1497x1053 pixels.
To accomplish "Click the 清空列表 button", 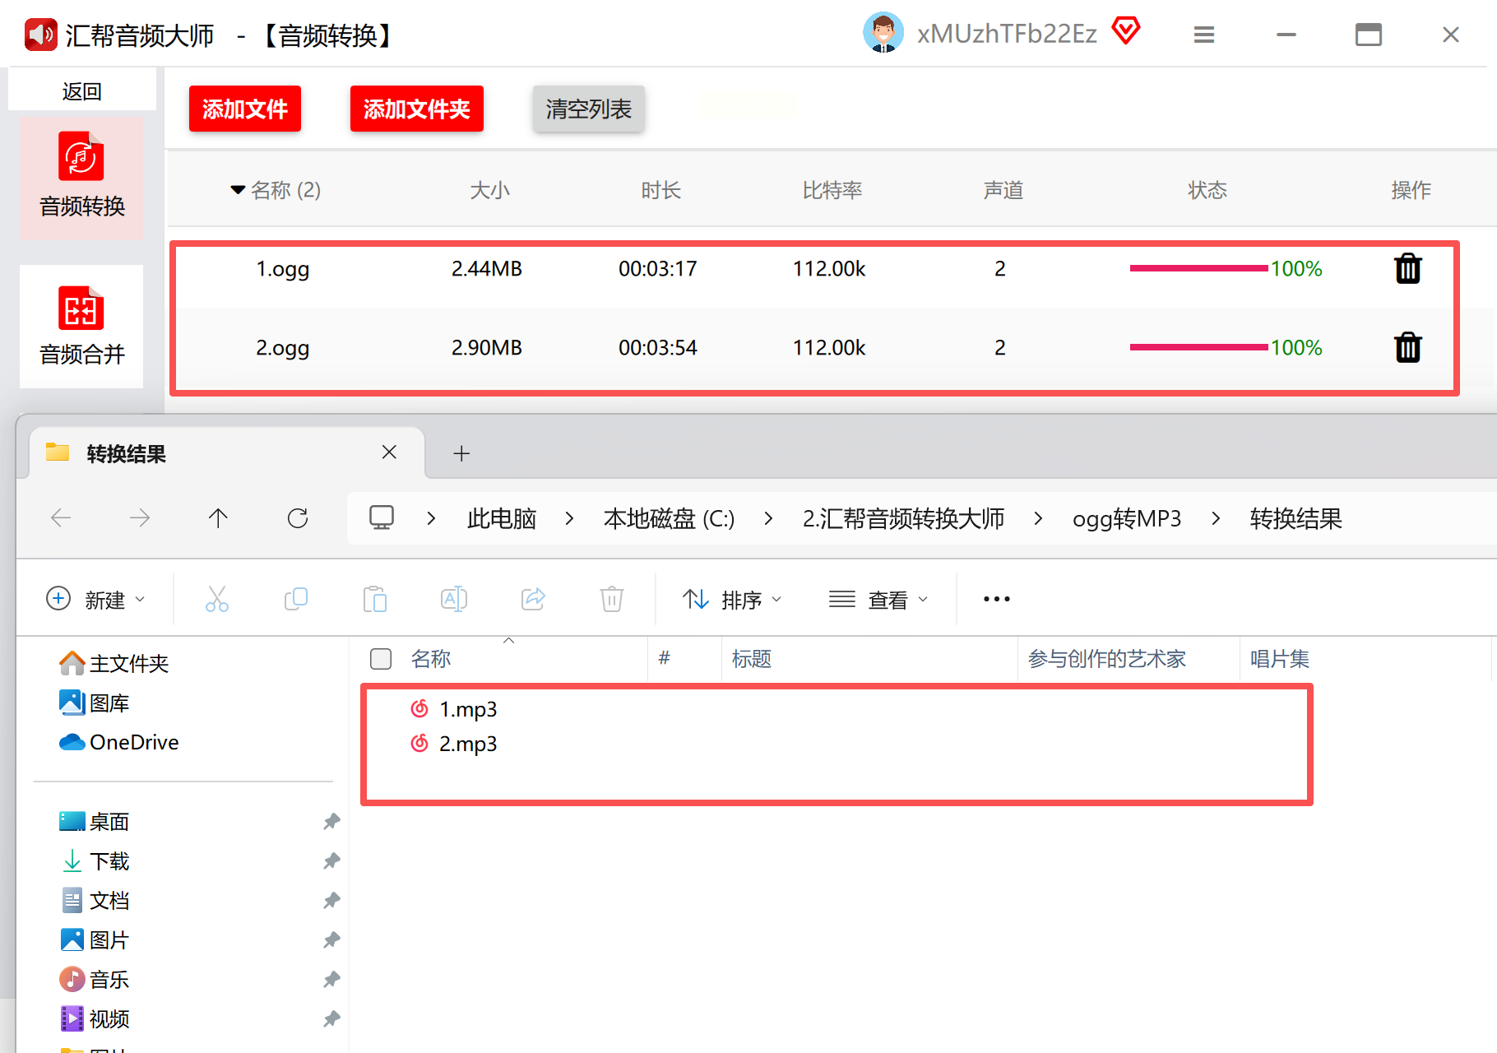I will tap(588, 109).
